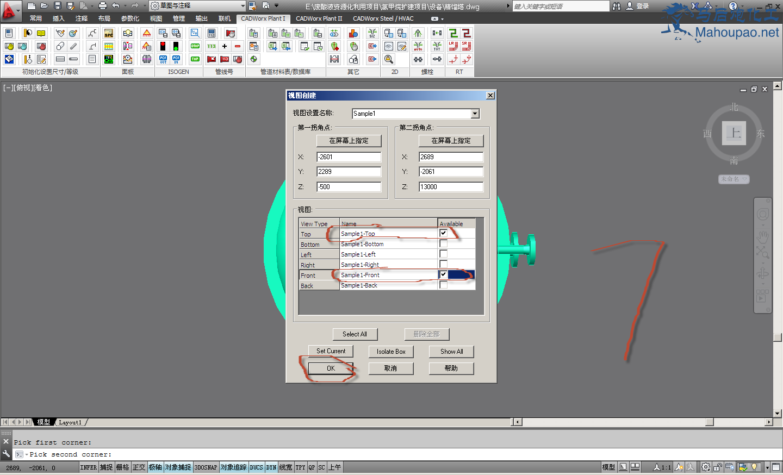
Task: Open the ribbon minimize options dropdown
Action: 442,18
